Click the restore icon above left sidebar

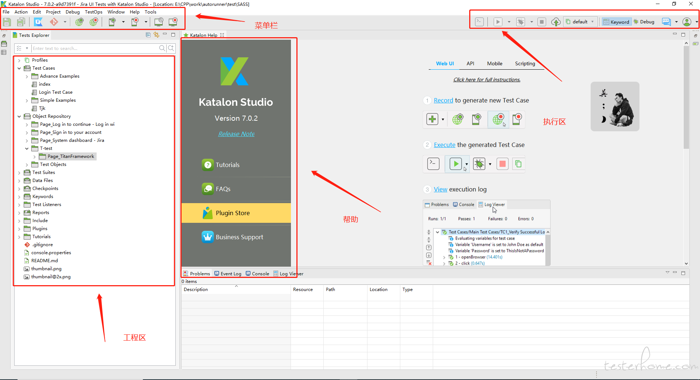pyautogui.click(x=4, y=36)
